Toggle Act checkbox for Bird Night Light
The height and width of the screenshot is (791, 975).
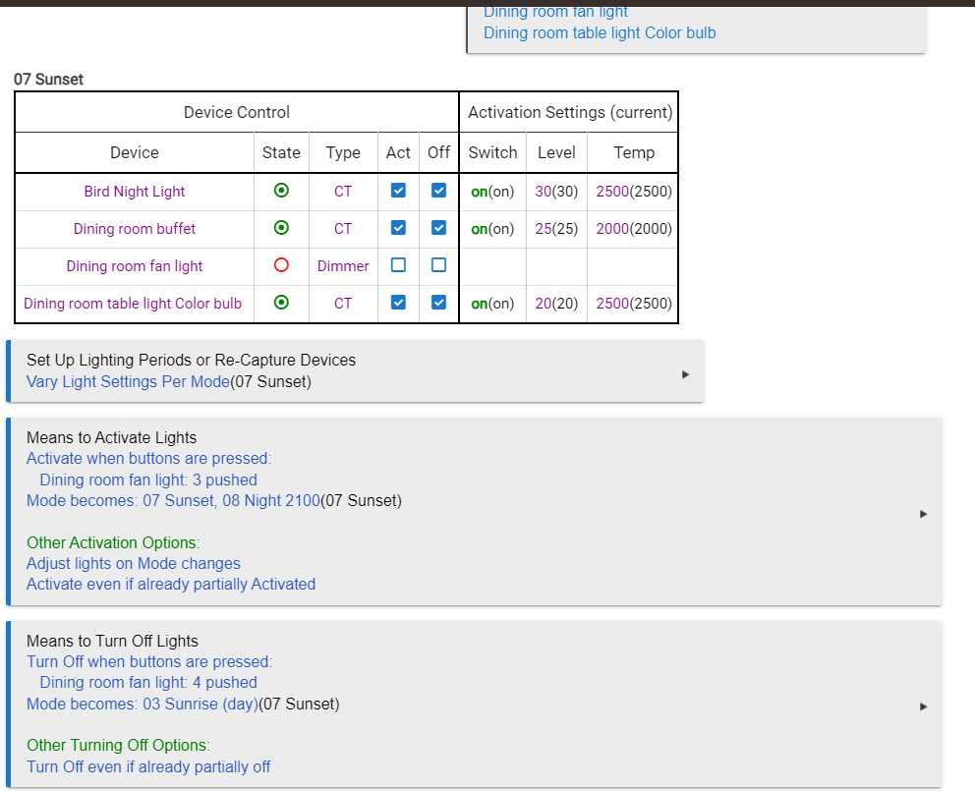pos(398,191)
